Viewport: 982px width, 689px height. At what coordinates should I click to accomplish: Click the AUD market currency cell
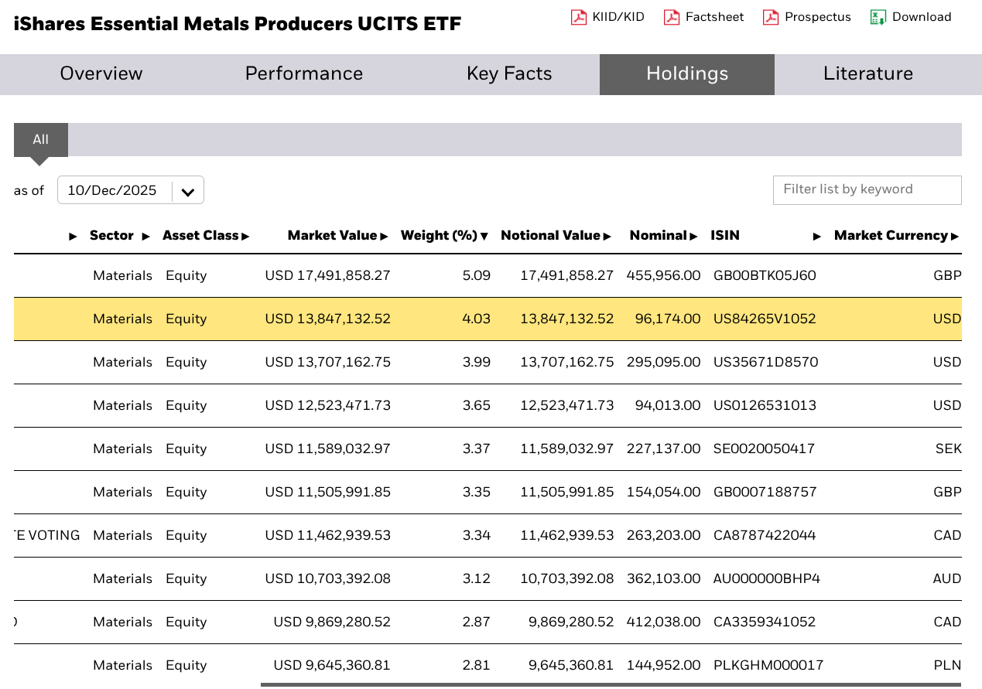[947, 579]
